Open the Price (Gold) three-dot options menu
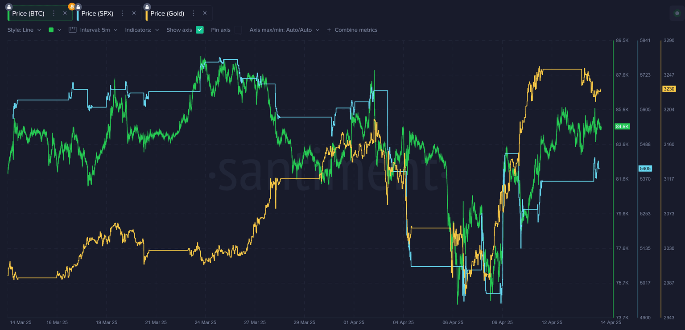This screenshot has width=685, height=330. pyautogui.click(x=194, y=13)
